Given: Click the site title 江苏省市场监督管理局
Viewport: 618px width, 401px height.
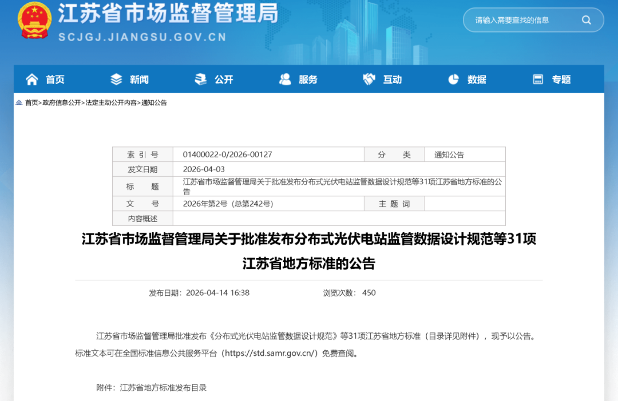Looking at the screenshot, I should pyautogui.click(x=168, y=13).
